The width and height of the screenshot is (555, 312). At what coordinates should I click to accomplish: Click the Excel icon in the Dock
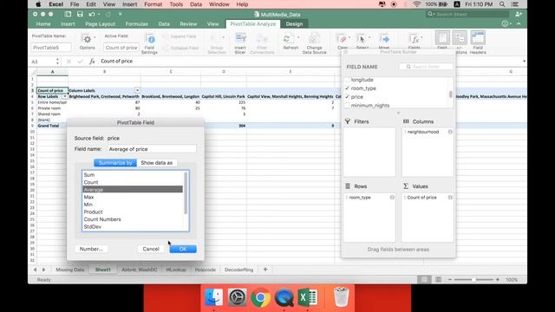(x=307, y=297)
